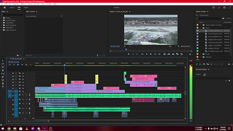The image size is (233, 131).
Task: Select the Slip tool
Action: tap(3, 74)
